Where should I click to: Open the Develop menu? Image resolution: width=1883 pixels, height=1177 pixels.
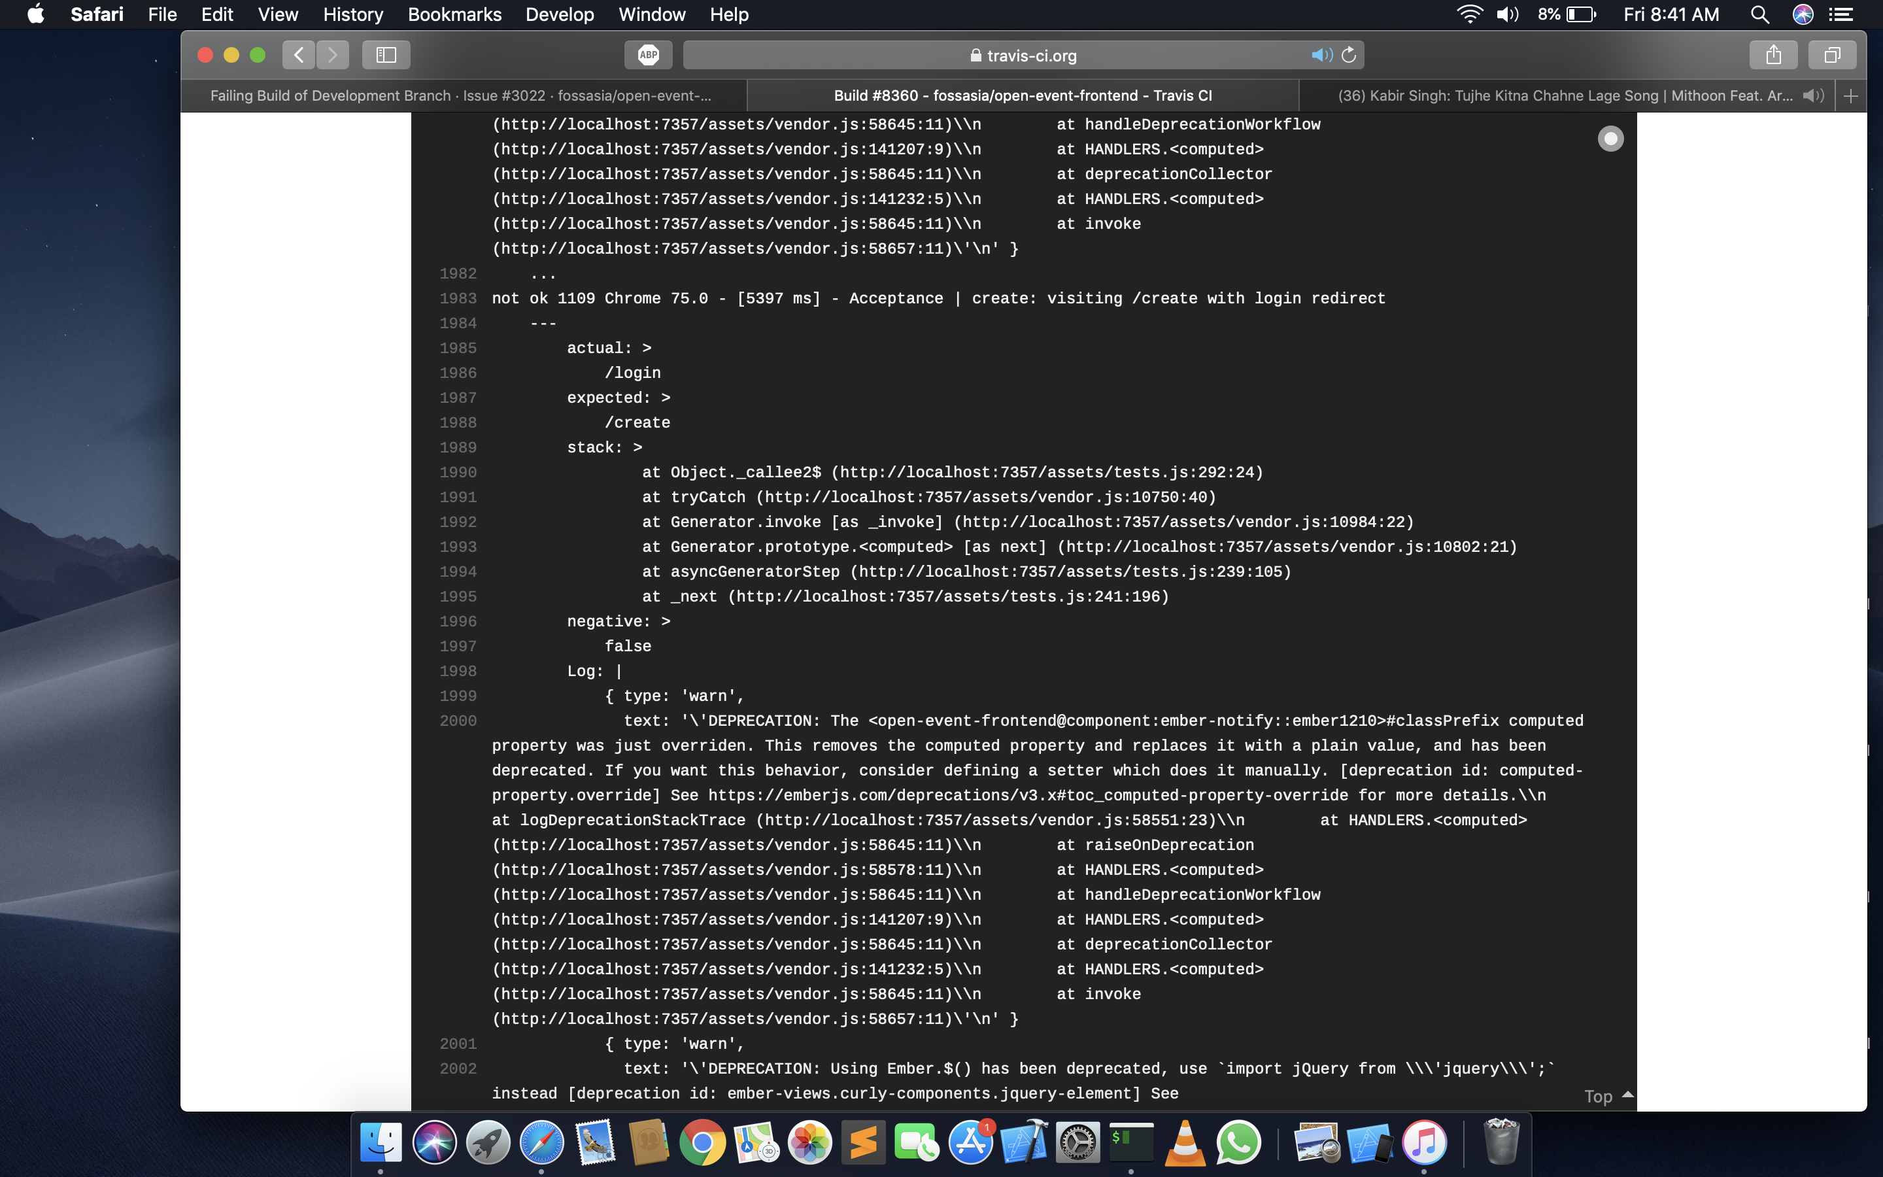point(560,14)
